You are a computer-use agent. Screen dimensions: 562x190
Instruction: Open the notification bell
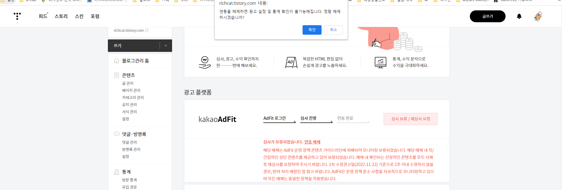tap(519, 16)
